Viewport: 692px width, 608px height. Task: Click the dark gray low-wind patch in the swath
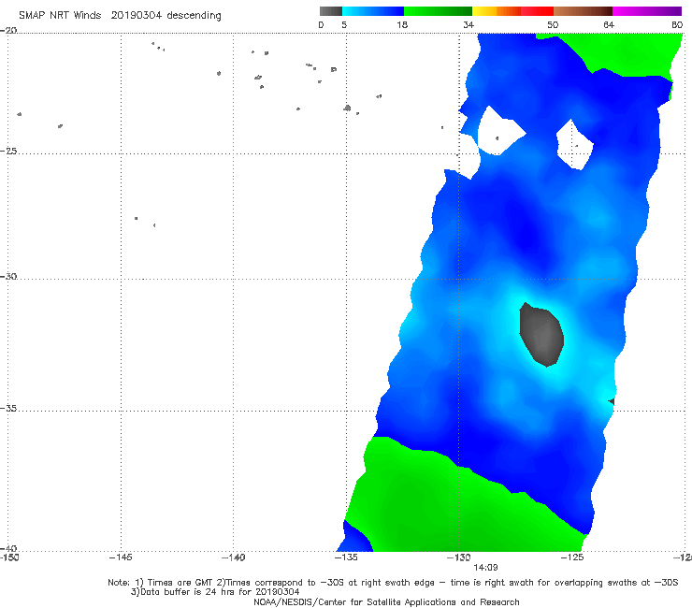[541, 335]
